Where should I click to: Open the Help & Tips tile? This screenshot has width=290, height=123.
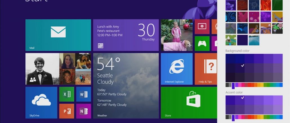[206, 69]
